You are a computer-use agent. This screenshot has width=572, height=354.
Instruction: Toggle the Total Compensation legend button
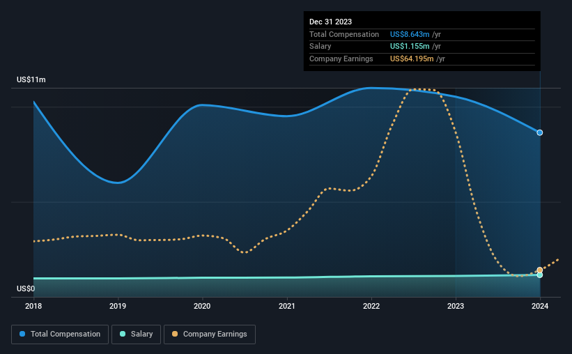(60, 334)
